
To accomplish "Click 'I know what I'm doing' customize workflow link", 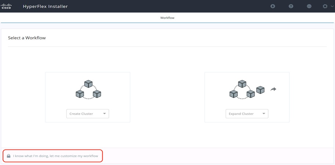I will point(55,156).
